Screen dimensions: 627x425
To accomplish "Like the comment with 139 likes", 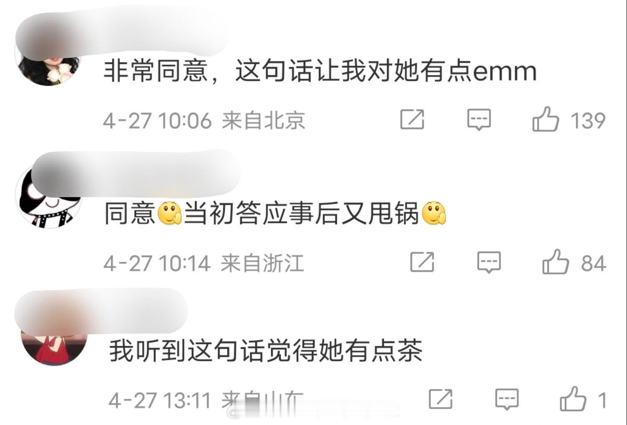I will pyautogui.click(x=545, y=119).
